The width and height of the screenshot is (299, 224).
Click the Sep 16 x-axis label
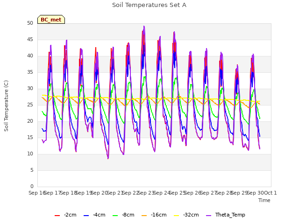[x=36, y=193]
